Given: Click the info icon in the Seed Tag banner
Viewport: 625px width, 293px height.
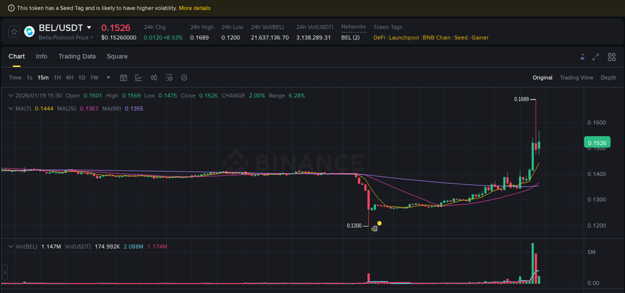Looking at the screenshot, I should tap(11, 7).
